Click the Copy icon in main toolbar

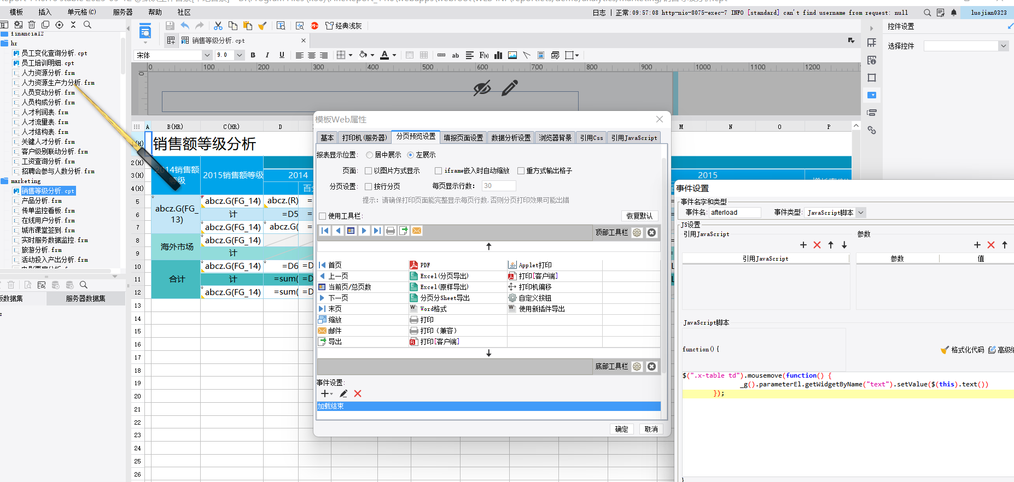pyautogui.click(x=233, y=26)
